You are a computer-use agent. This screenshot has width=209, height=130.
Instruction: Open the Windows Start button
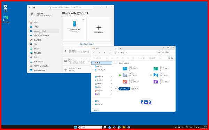click(x=76, y=127)
